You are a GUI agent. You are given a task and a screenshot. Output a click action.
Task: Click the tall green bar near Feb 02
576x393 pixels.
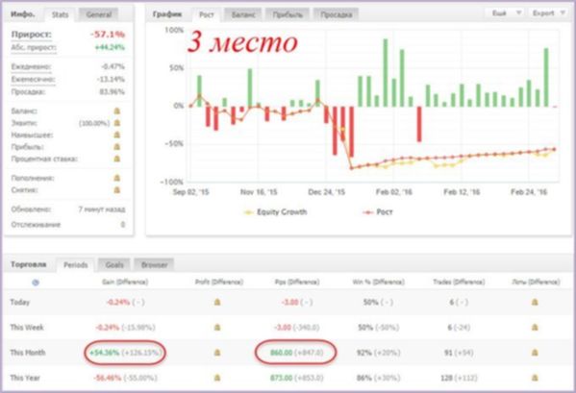[386, 73]
